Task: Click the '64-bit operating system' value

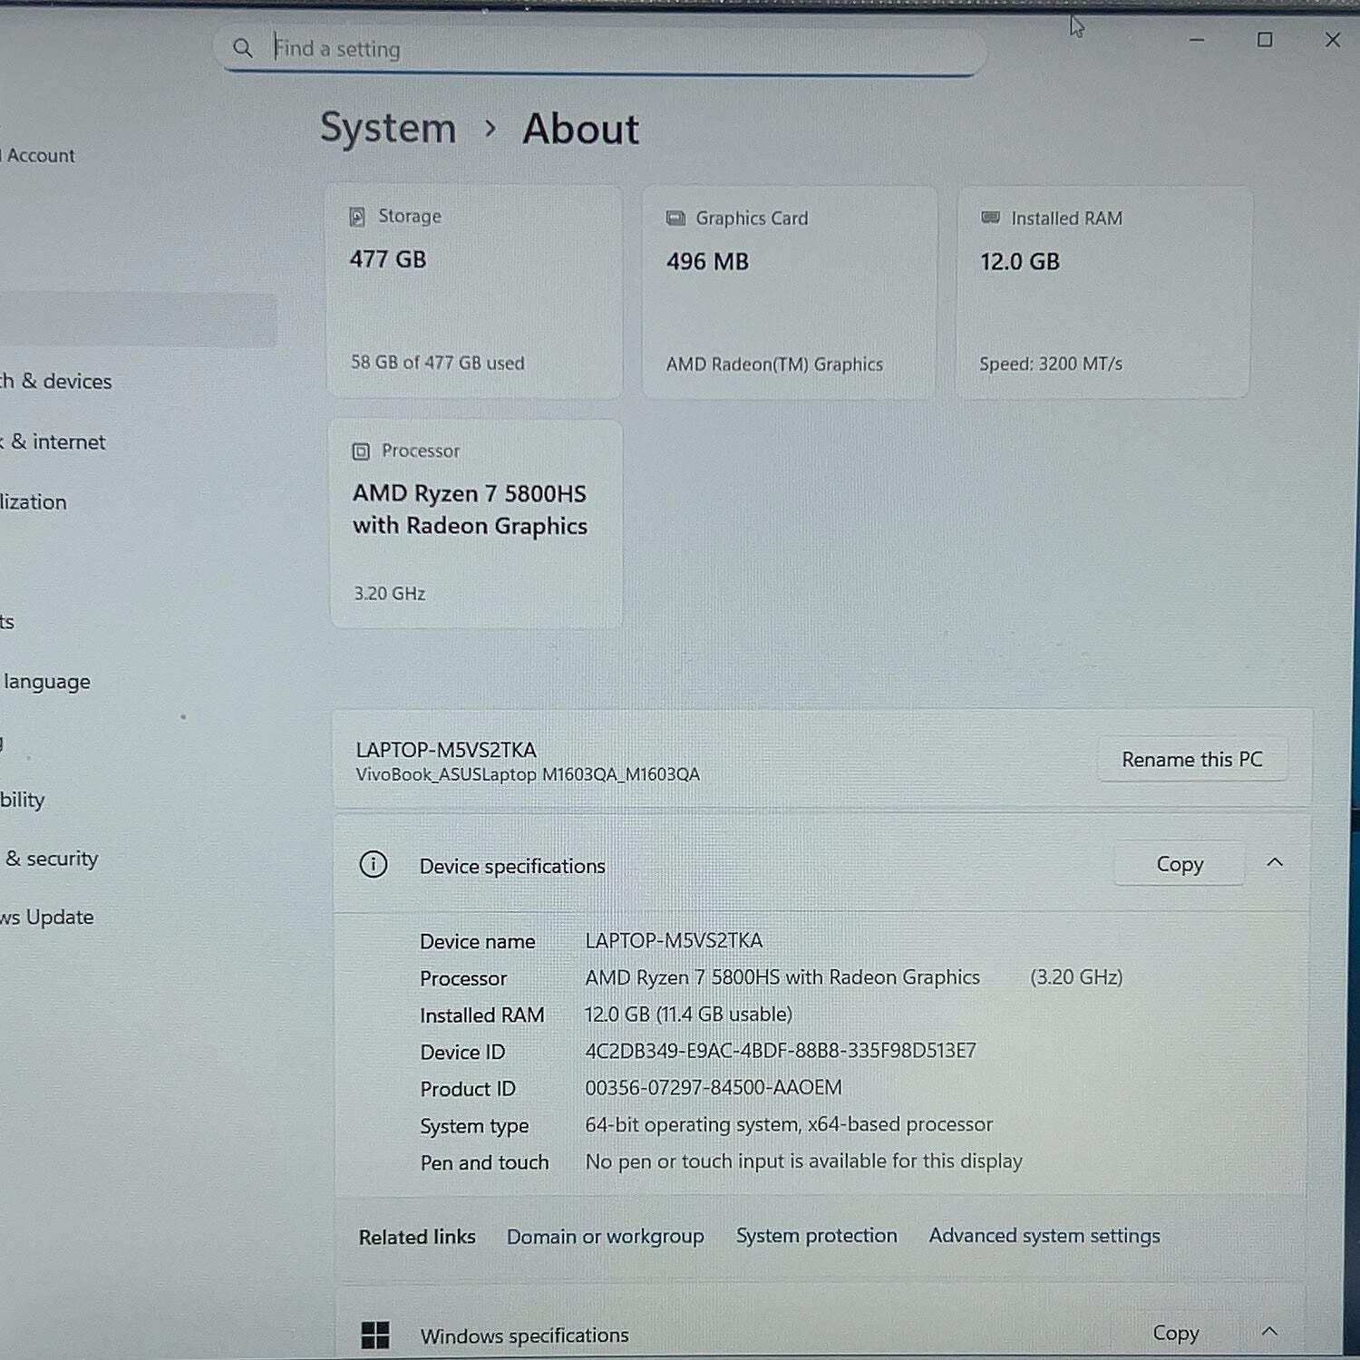Action: point(789,1124)
